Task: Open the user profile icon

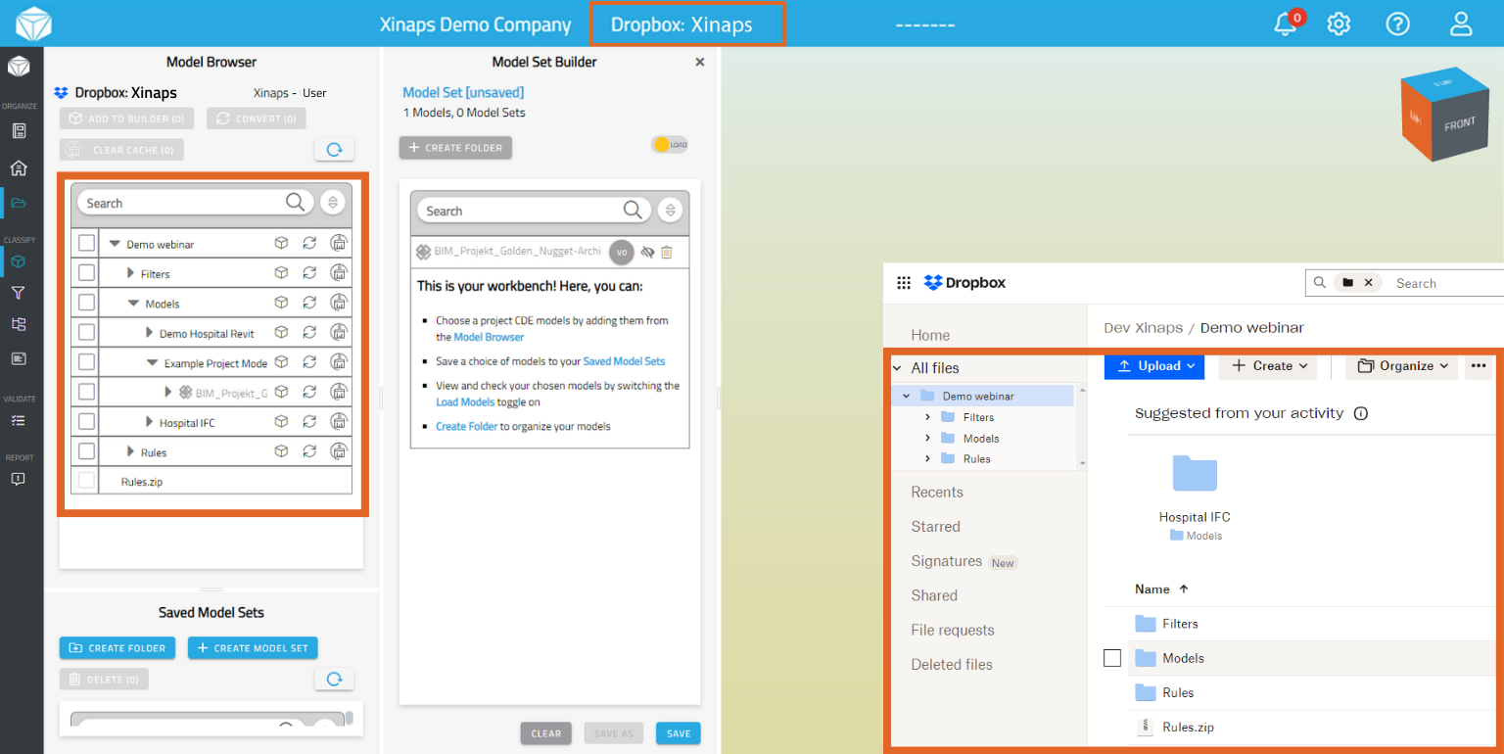Action: pyautogui.click(x=1461, y=24)
